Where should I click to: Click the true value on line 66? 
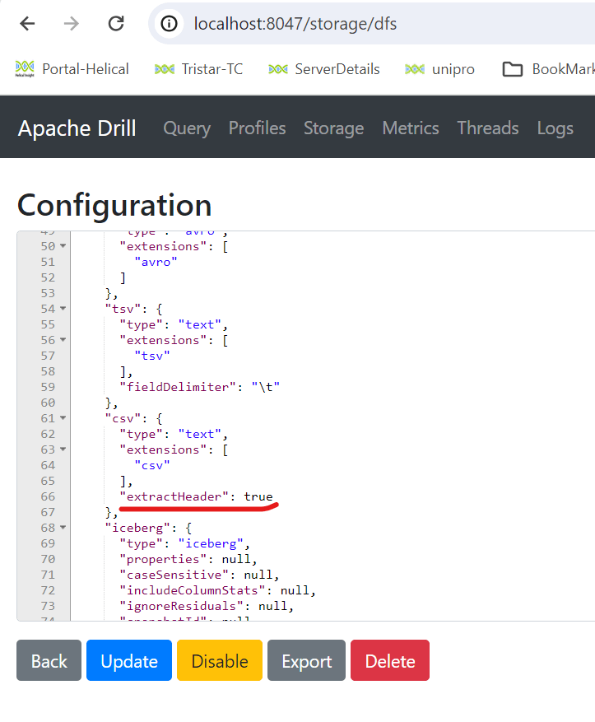(258, 496)
